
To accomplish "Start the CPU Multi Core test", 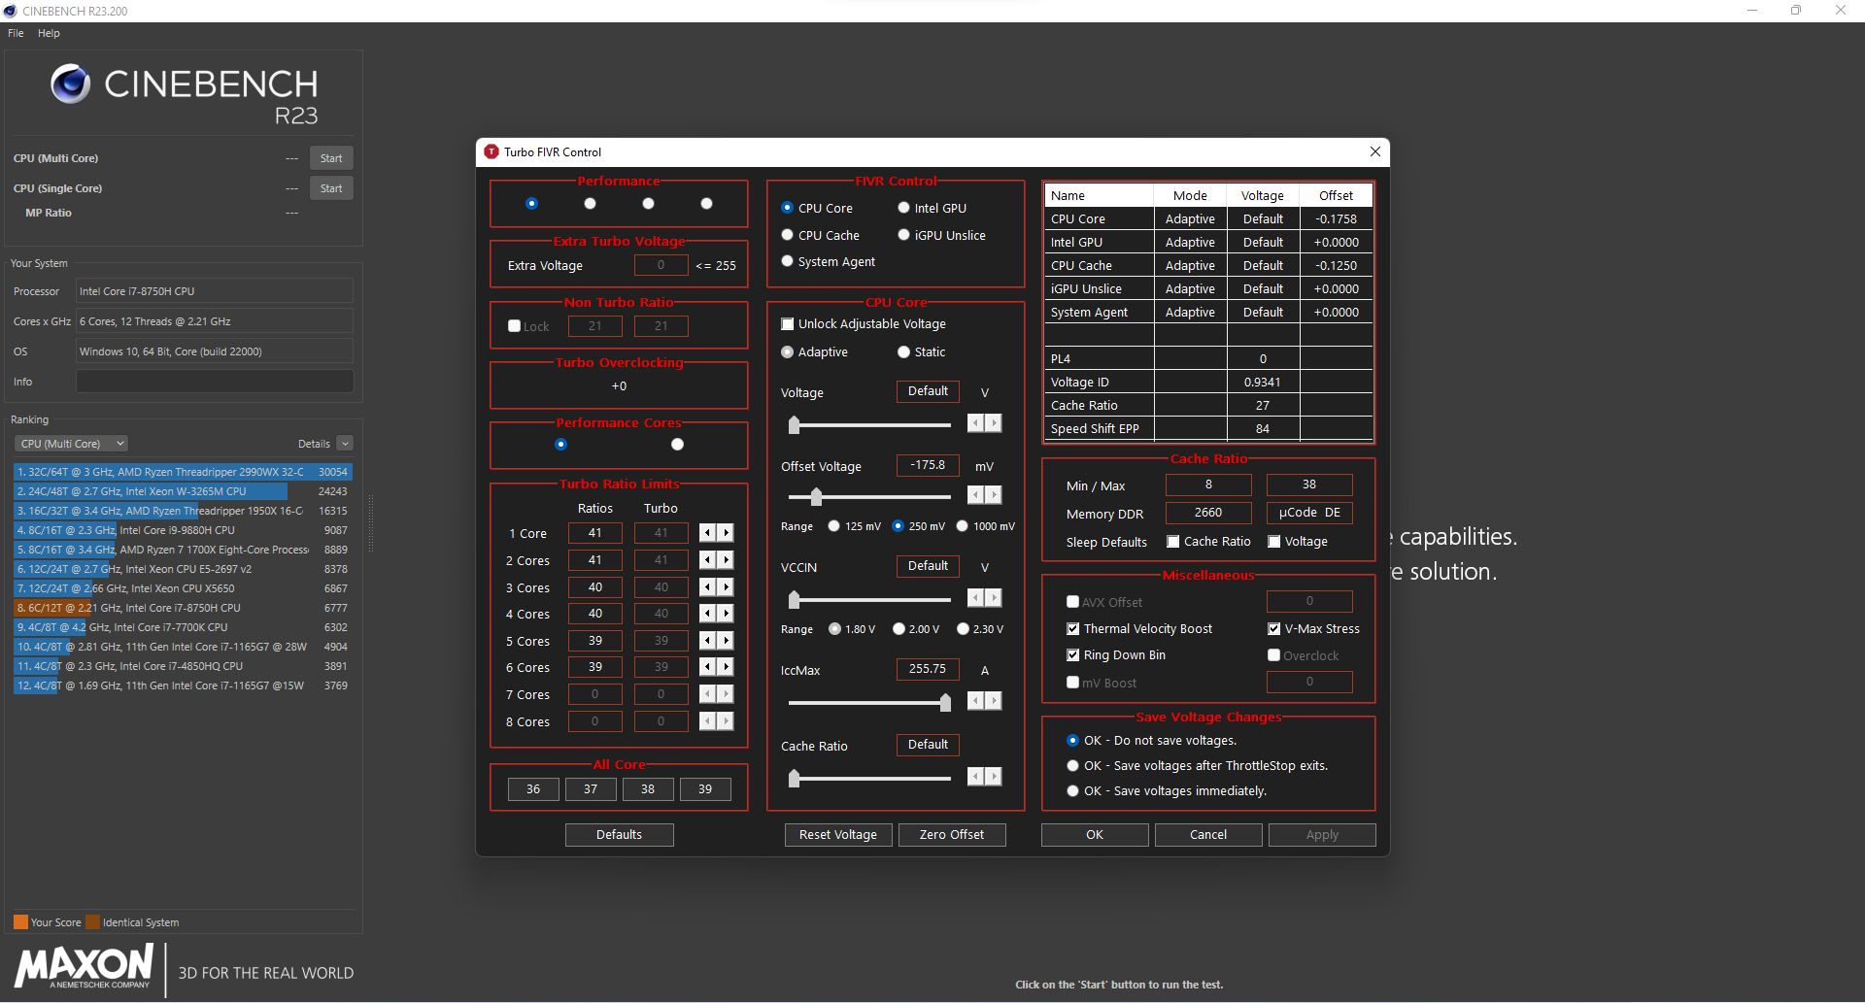I will coord(331,158).
